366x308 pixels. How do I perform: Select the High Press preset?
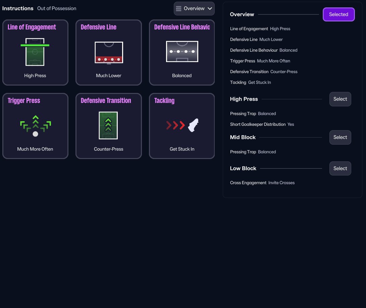pyautogui.click(x=340, y=99)
